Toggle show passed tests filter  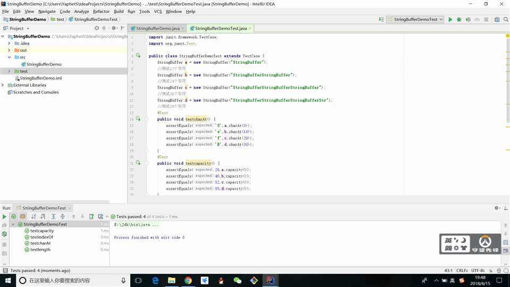pyautogui.click(x=13, y=216)
